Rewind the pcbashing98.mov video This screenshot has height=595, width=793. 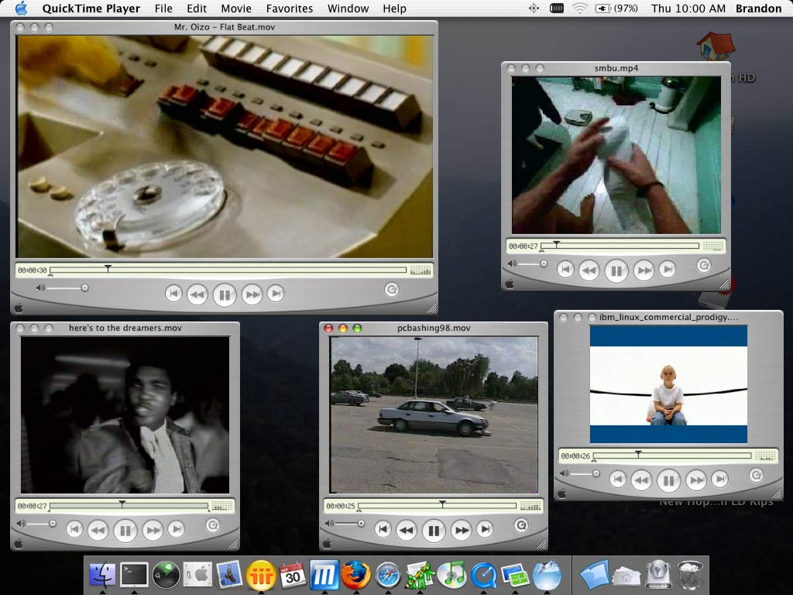[407, 530]
